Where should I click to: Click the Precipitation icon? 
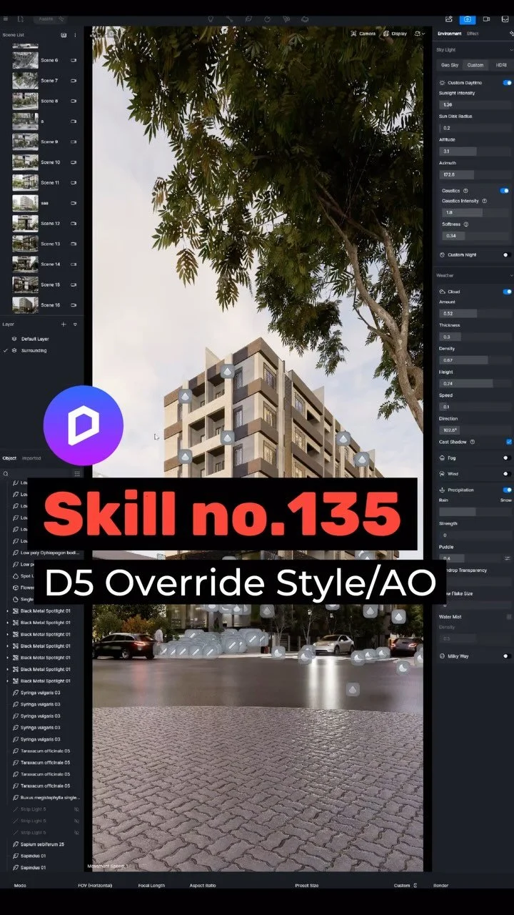[x=443, y=490]
